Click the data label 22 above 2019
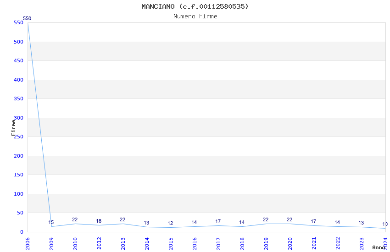390x252 pixels. coord(266,219)
